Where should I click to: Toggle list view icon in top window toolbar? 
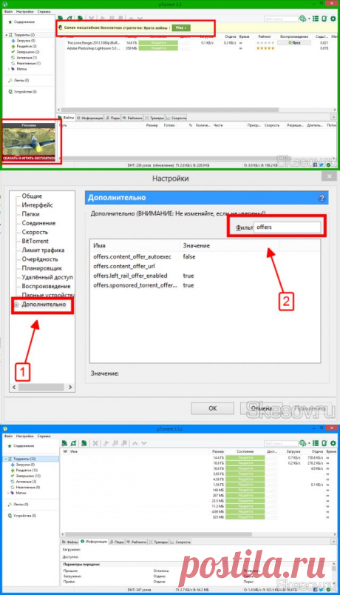pos(316,19)
